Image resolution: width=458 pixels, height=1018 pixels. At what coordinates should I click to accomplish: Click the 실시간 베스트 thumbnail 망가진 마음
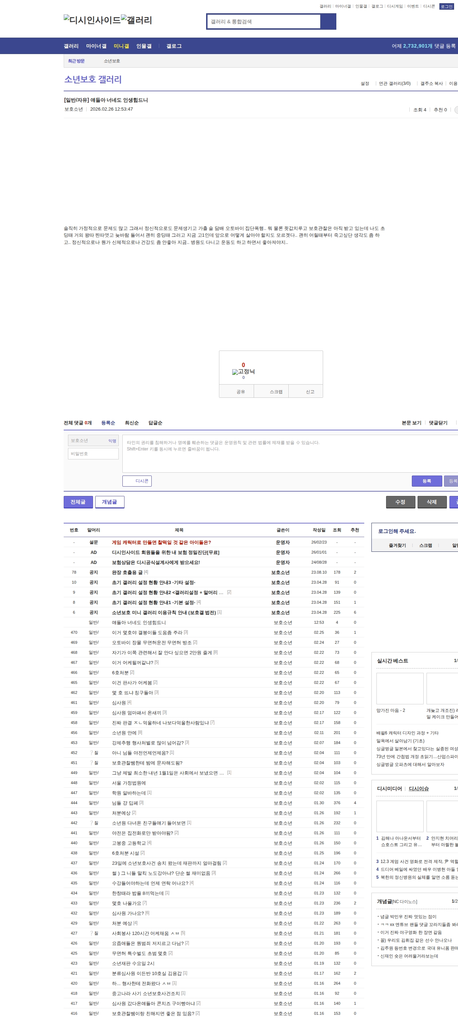400,689
